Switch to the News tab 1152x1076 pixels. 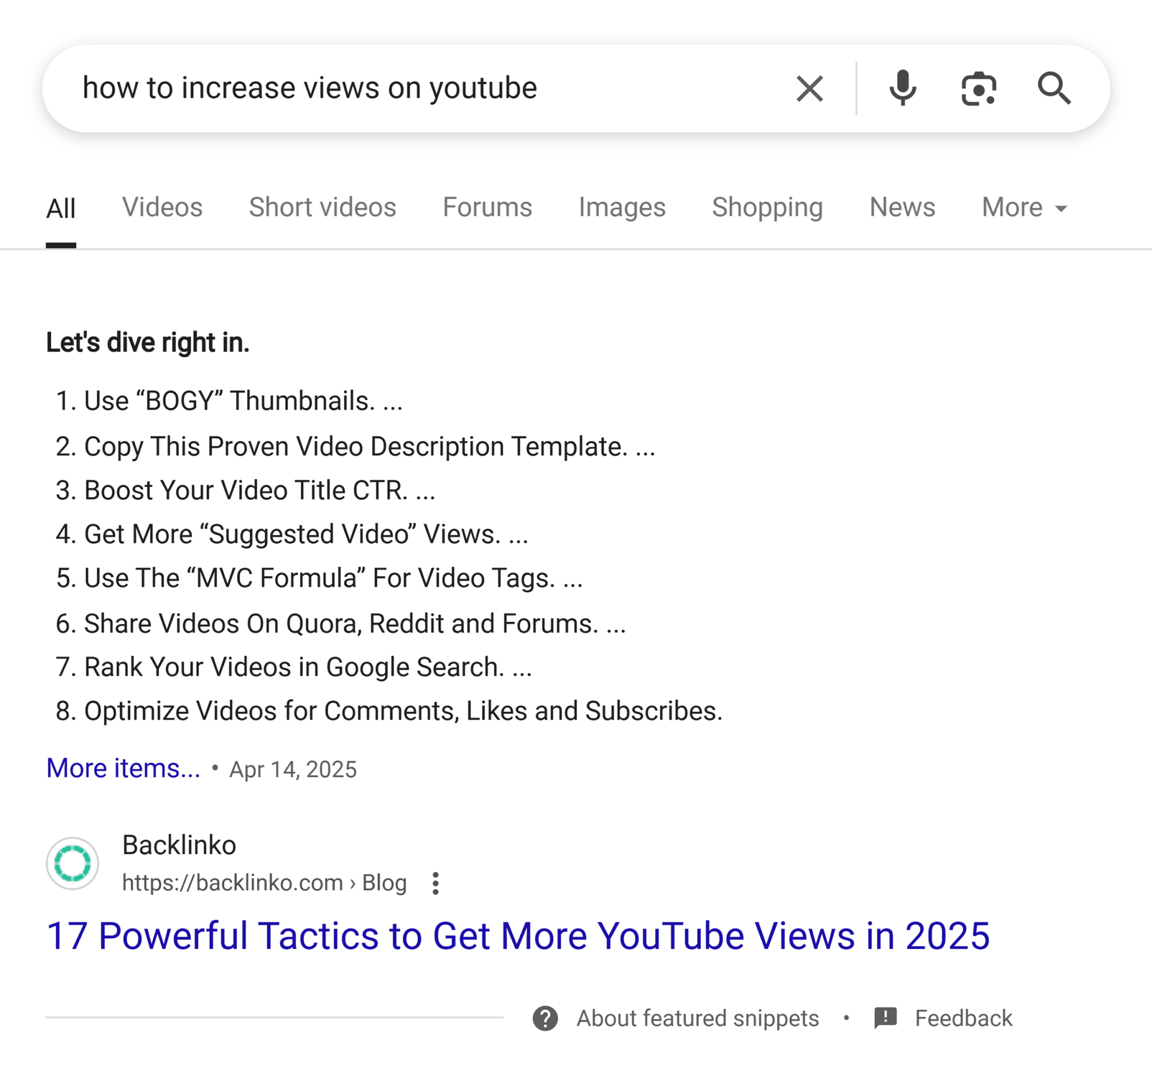(x=902, y=207)
